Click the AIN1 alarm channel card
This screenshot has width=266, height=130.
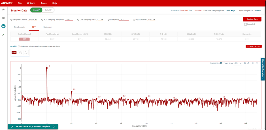pos(14,53)
